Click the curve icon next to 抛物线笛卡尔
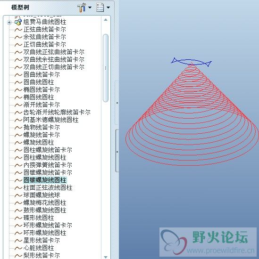The width and height of the screenshot is (259, 259). pos(18,128)
